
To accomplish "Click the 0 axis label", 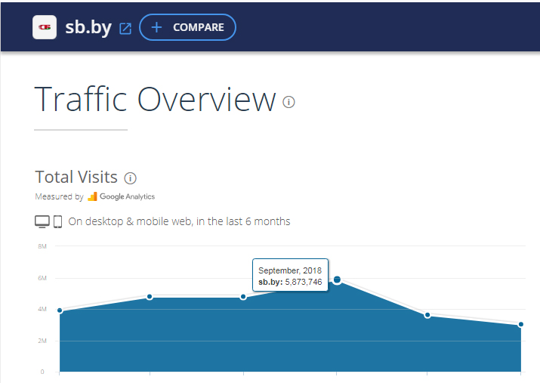I will [x=42, y=372].
